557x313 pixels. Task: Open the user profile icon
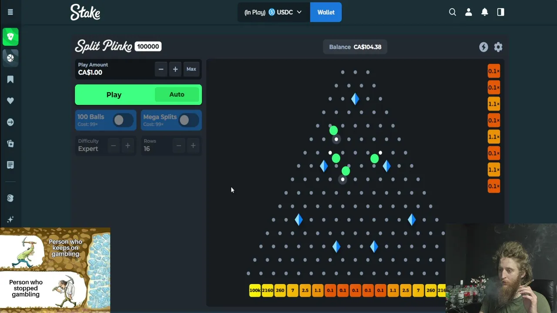click(469, 12)
